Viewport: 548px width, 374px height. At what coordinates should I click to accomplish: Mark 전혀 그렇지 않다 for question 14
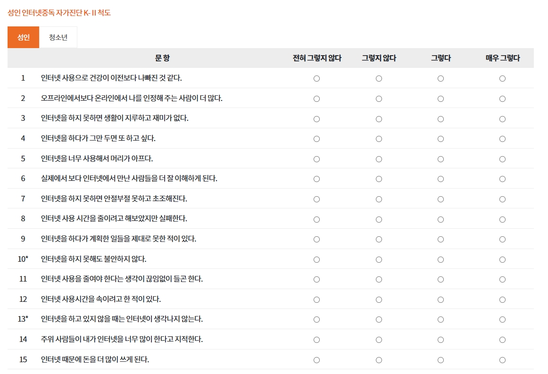pos(316,340)
